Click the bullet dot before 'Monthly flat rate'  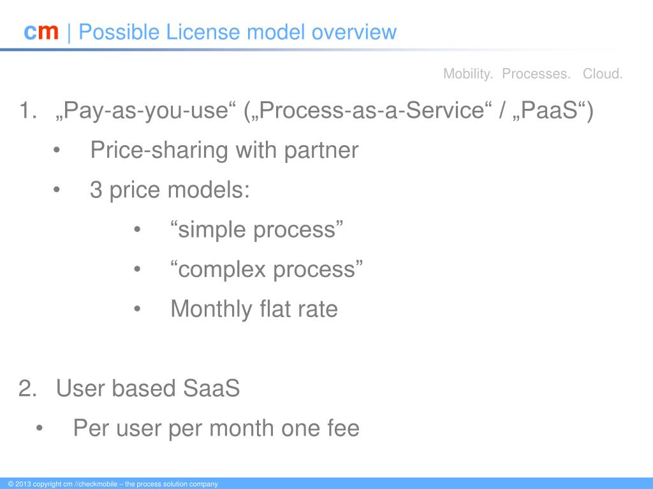[x=138, y=309]
